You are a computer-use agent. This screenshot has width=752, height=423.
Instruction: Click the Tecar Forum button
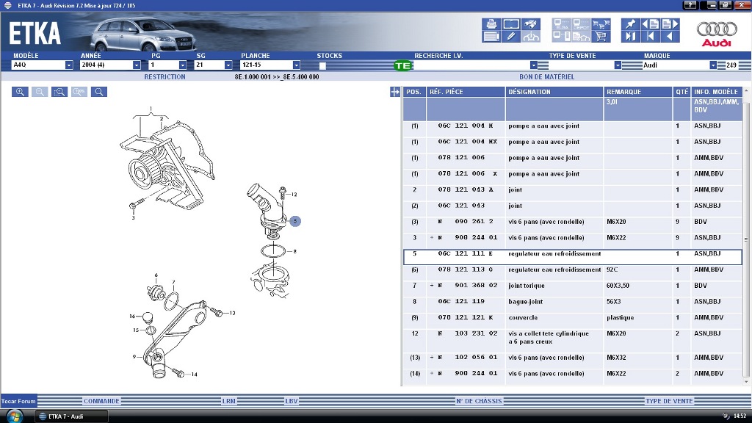pyautogui.click(x=18, y=402)
